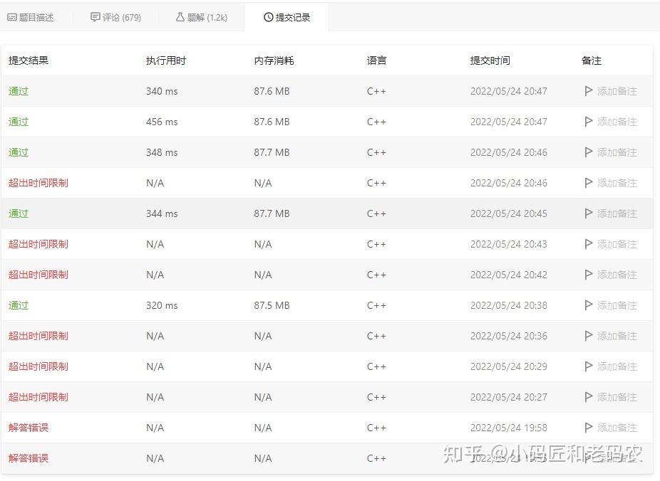Click flag icon on 20:27 submission row
This screenshot has width=660, height=481.
tap(589, 396)
